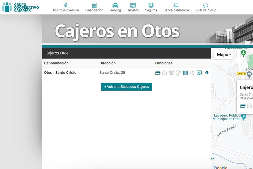The height and width of the screenshot is (169, 253).
Task: Open the ATM info icon
Action: click(x=207, y=73)
